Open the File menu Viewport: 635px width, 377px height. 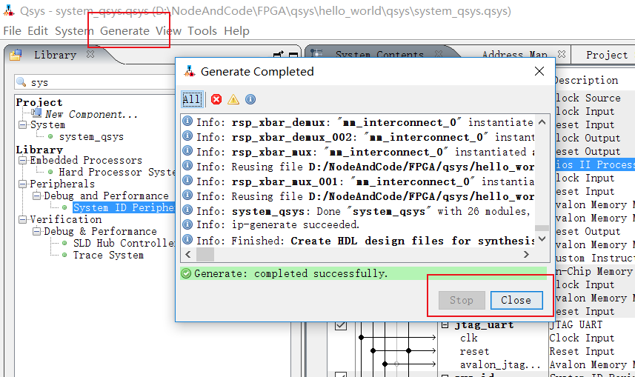coord(12,31)
